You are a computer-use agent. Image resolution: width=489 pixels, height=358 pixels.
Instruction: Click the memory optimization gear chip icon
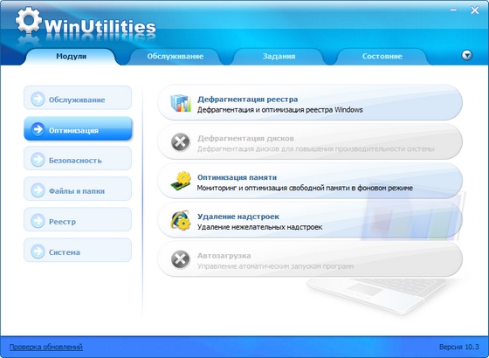pyautogui.click(x=181, y=182)
